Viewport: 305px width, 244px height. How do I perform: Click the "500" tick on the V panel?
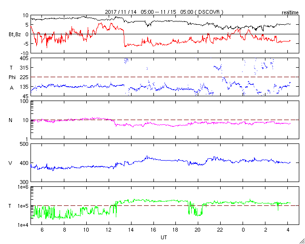coord(24,144)
